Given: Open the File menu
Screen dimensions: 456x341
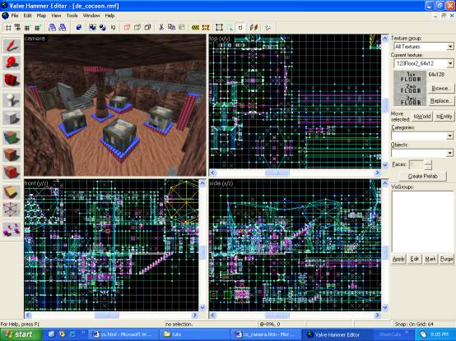Looking at the screenshot, I should pos(15,16).
